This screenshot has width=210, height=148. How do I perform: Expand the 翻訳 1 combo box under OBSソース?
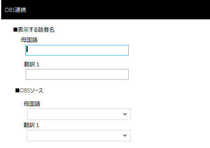pos(79,135)
